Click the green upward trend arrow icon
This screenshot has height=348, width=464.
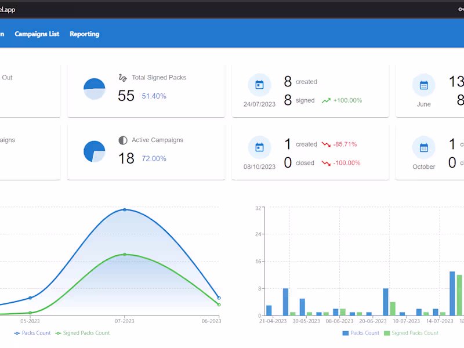coord(326,100)
